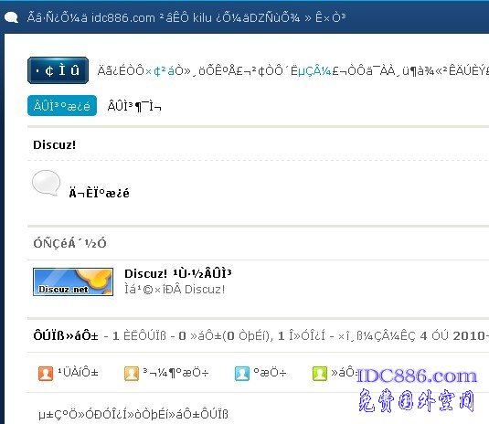Click the red administrator legend icon
This screenshot has width=489, height=424.
pos(46,373)
